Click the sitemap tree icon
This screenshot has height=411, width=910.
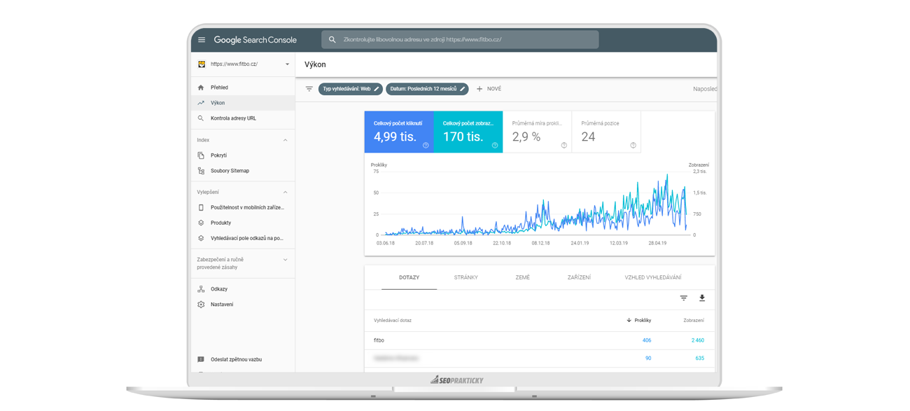pos(201,171)
